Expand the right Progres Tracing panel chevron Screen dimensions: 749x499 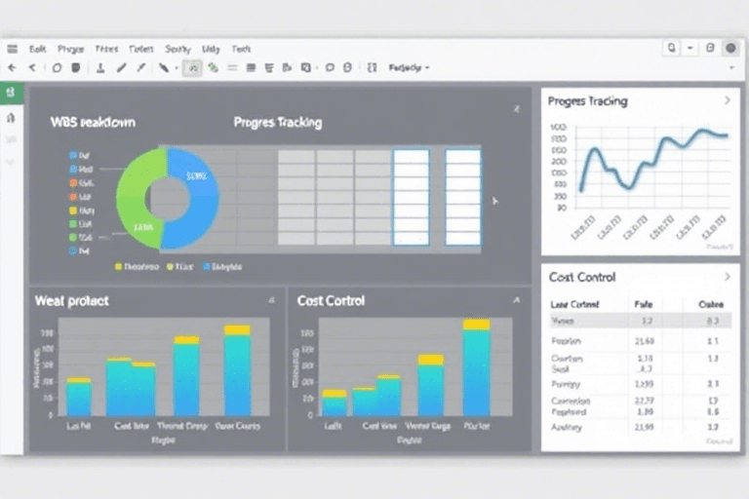coord(727,100)
